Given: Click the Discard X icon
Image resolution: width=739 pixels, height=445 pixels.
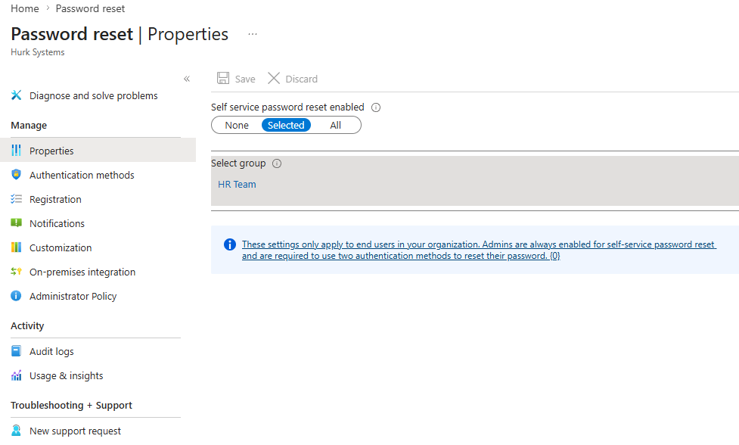Looking at the screenshot, I should [274, 78].
